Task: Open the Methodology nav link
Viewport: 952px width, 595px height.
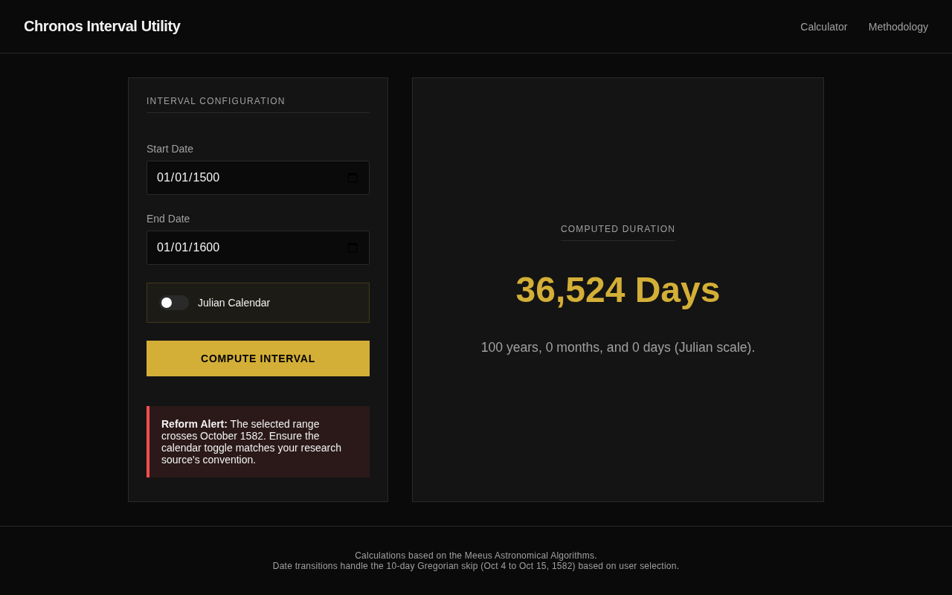Action: (898, 27)
